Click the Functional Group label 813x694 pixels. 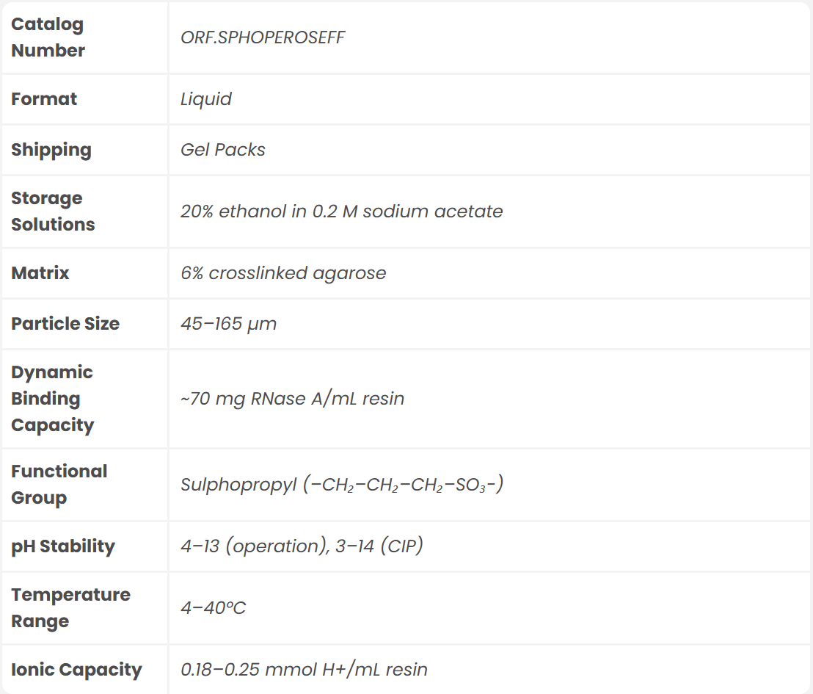59,485
